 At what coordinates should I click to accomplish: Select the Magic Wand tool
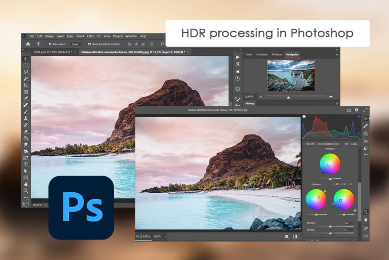point(26,79)
